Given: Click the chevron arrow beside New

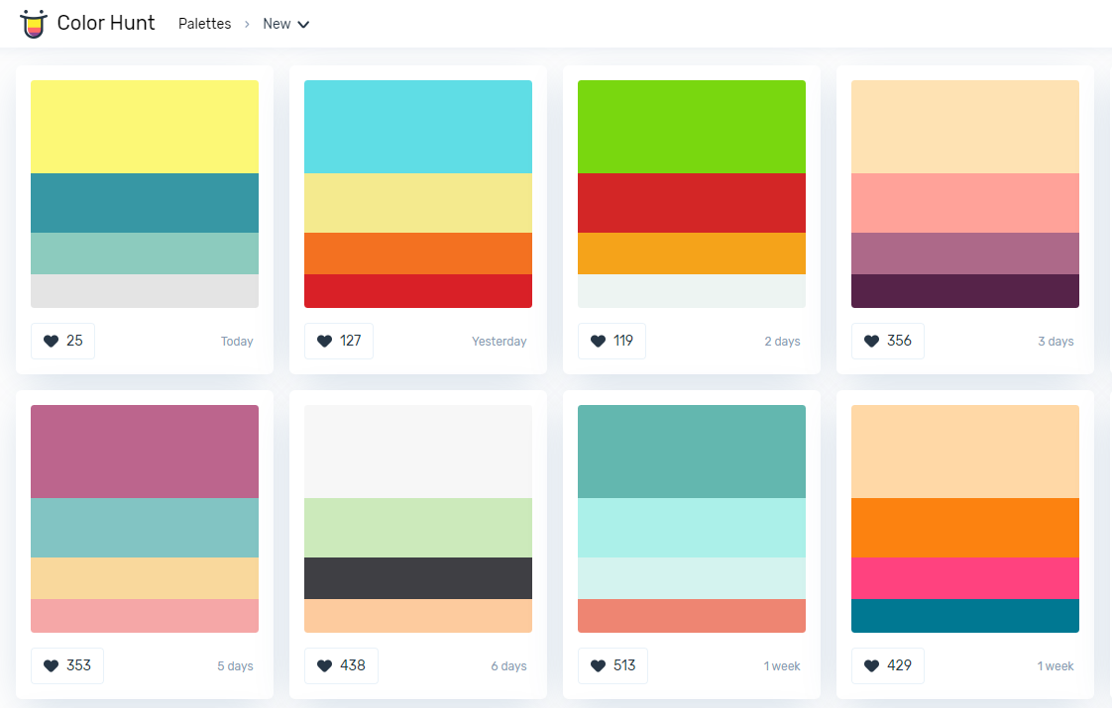Looking at the screenshot, I should click(303, 25).
